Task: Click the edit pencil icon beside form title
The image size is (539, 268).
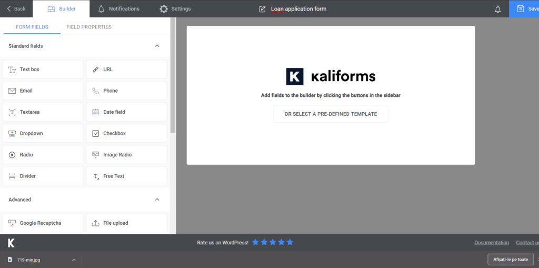Action: [x=262, y=9]
